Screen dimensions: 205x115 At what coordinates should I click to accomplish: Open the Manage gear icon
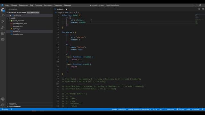click(x=3, y=105)
